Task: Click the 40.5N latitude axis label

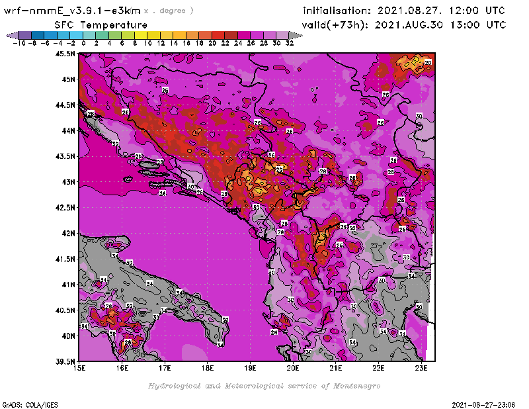Action: 65,310
